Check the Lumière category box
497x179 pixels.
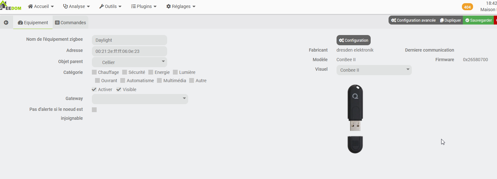click(175, 72)
